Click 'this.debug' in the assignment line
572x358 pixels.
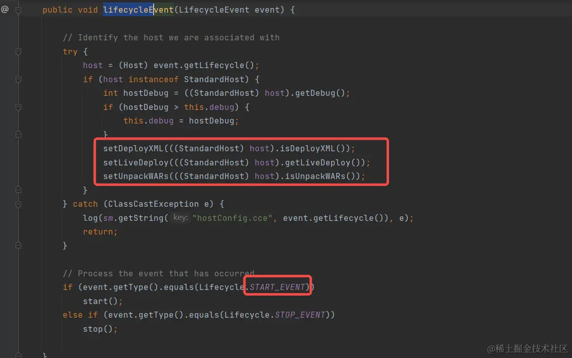click(x=148, y=121)
